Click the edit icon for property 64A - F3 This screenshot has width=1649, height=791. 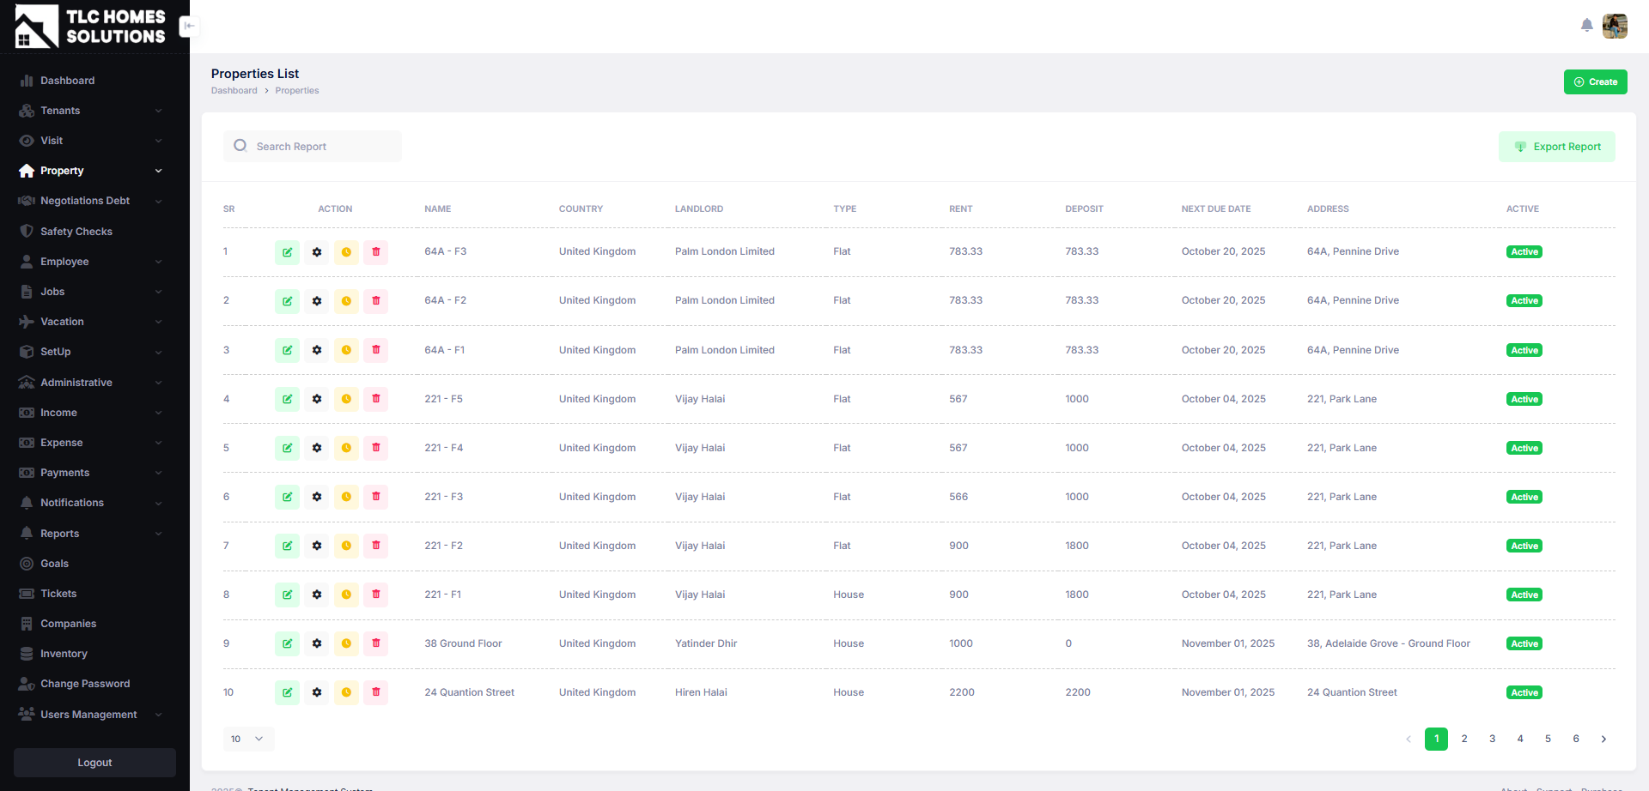(287, 252)
